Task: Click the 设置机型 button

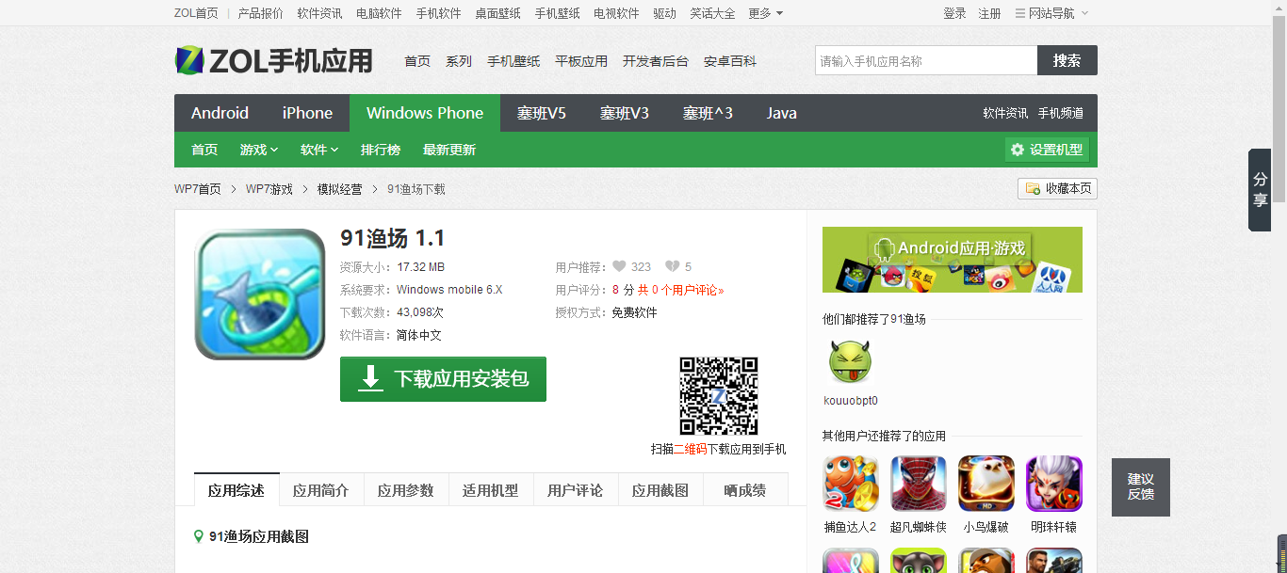Action: (x=1047, y=150)
